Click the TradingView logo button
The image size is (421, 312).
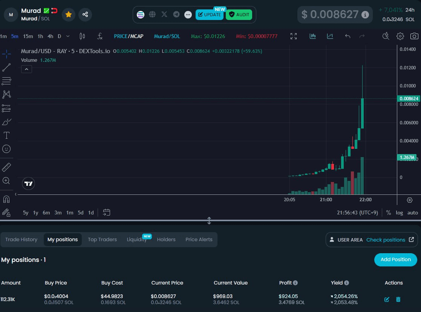point(28,184)
